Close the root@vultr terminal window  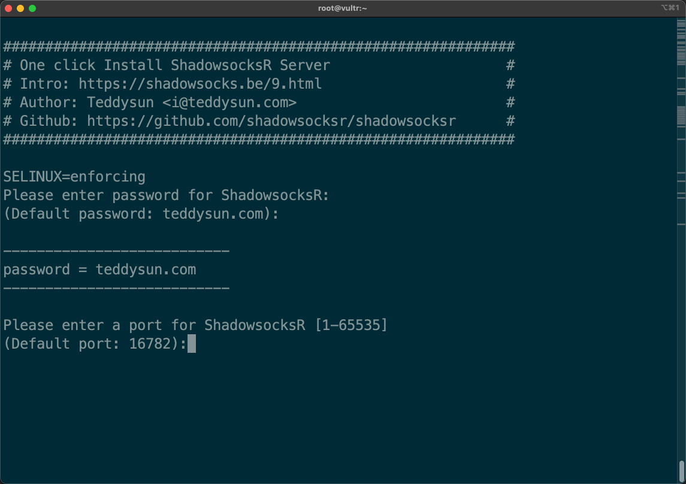pos(8,8)
